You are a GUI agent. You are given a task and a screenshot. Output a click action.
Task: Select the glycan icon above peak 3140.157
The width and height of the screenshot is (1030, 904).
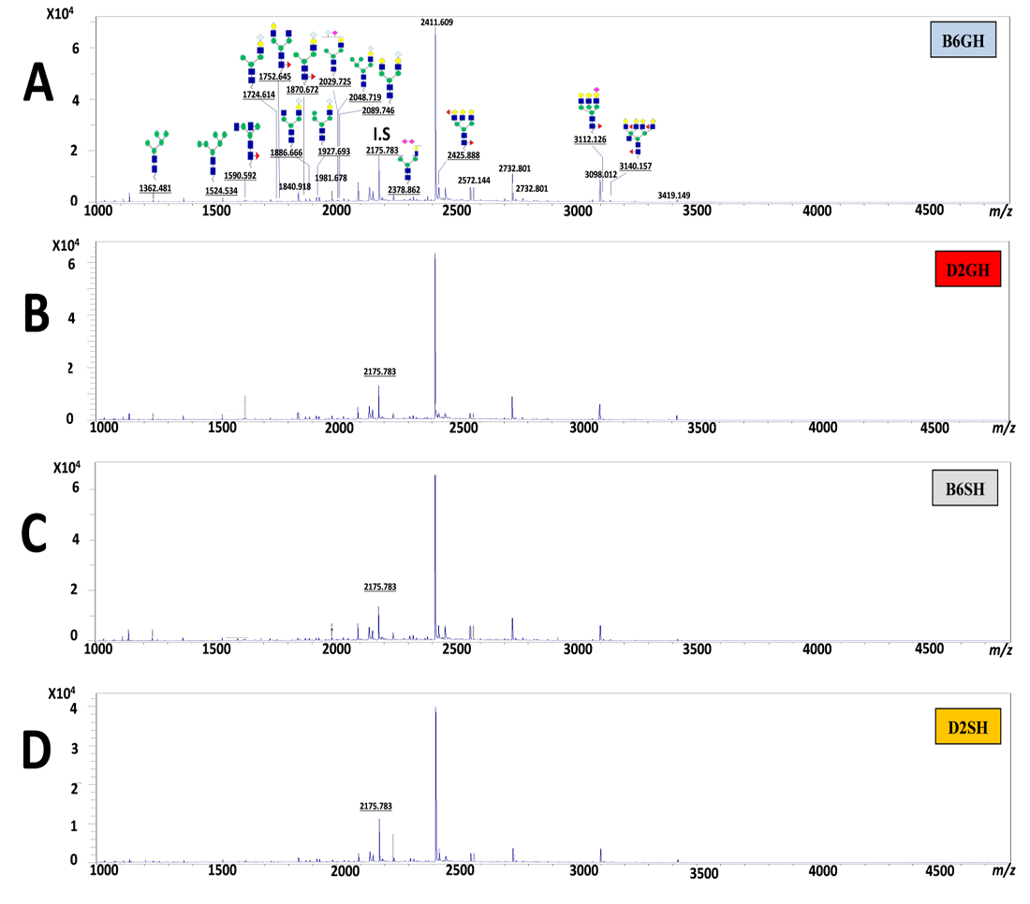(x=640, y=135)
